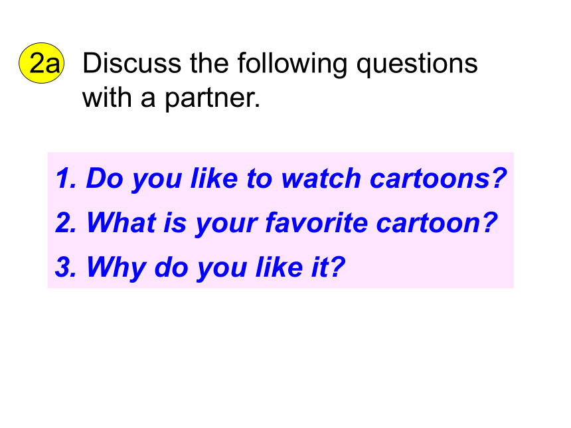Select the word Discuss in the heading
Screen dimensions: 571x428
coord(132,63)
